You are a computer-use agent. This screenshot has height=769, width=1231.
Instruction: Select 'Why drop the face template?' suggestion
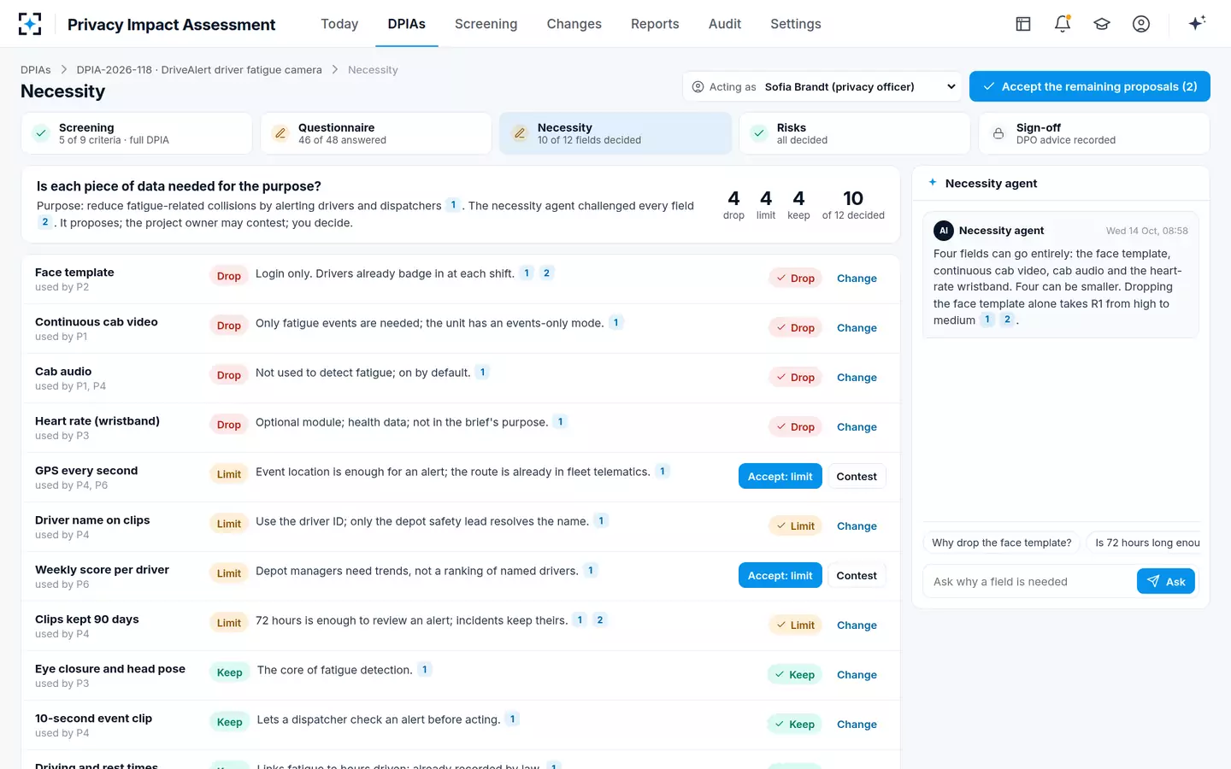[1002, 543]
